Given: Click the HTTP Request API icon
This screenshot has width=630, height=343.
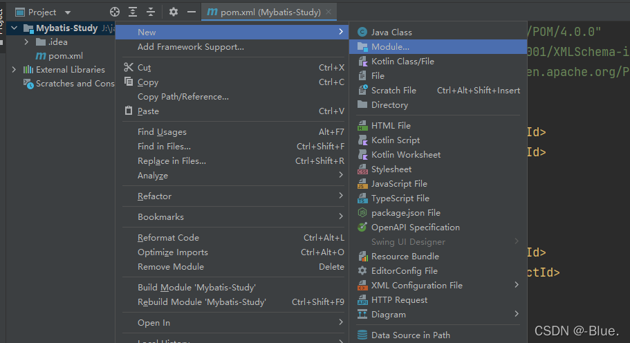Looking at the screenshot, I should (362, 300).
